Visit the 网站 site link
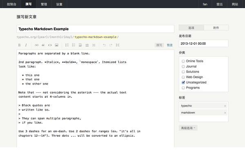Viewport: 245px width, 153px height. click(235, 4)
